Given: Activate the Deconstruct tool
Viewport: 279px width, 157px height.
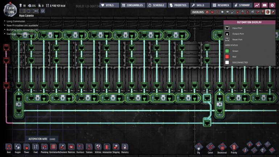Looking at the screenshot, I should click(222, 147).
